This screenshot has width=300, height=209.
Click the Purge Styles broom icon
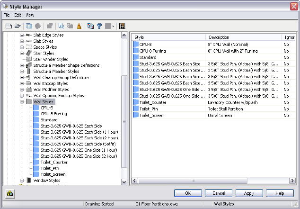click(x=79, y=26)
